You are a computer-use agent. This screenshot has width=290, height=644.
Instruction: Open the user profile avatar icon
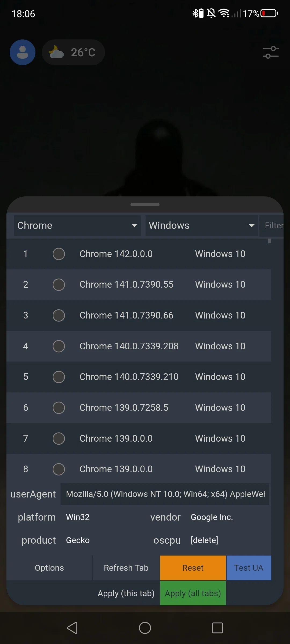click(23, 52)
